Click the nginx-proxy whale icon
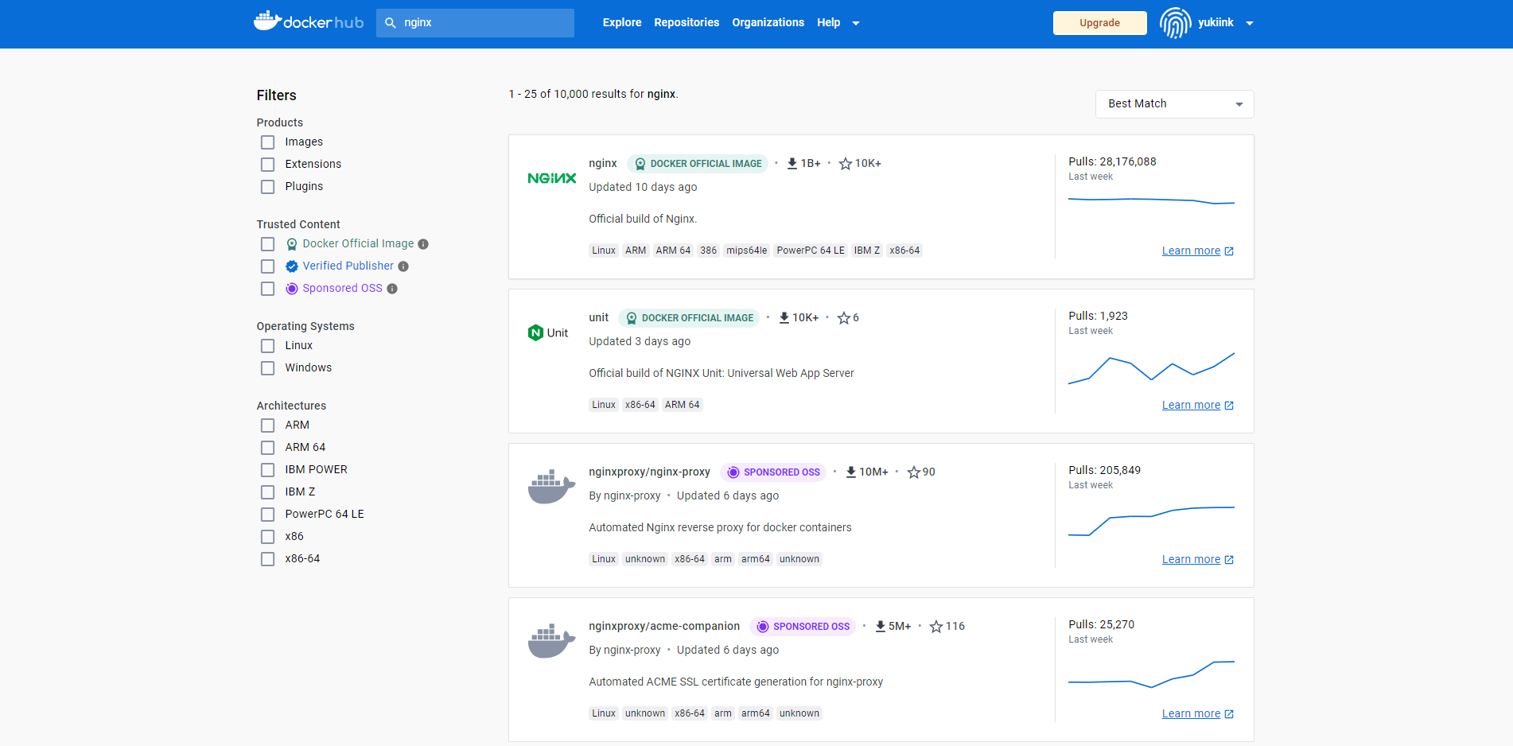The image size is (1513, 746). (551, 487)
